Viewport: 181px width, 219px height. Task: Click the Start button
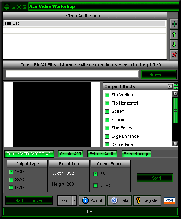[155, 178]
